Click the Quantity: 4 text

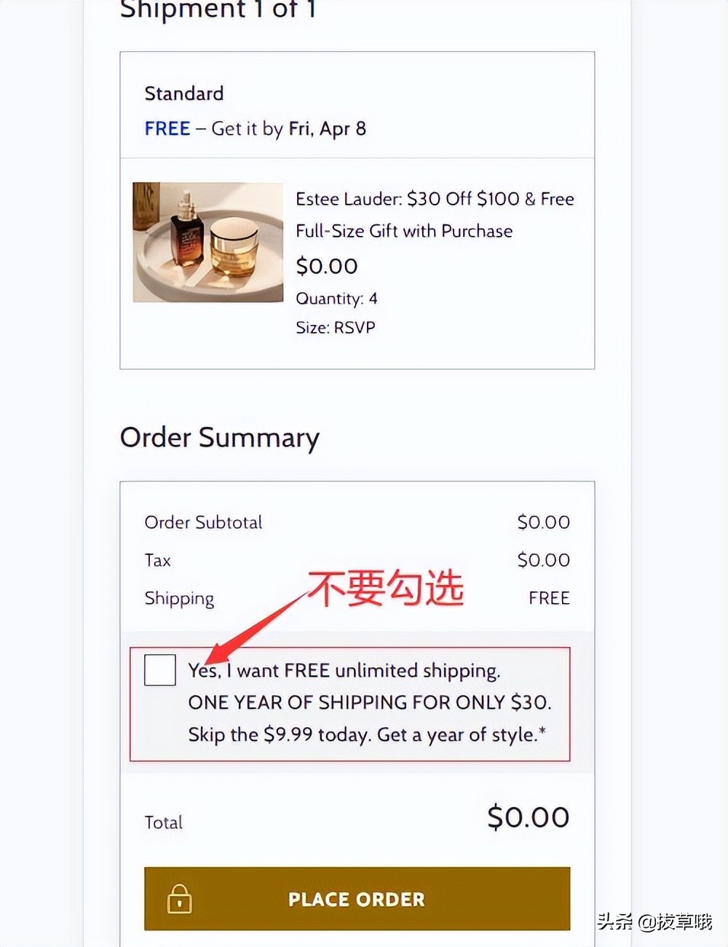336,299
